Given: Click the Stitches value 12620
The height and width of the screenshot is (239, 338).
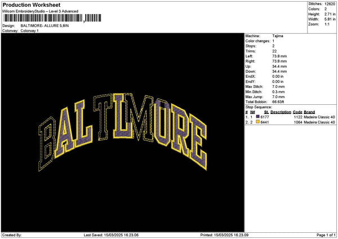Looking at the screenshot, I should [330, 4].
